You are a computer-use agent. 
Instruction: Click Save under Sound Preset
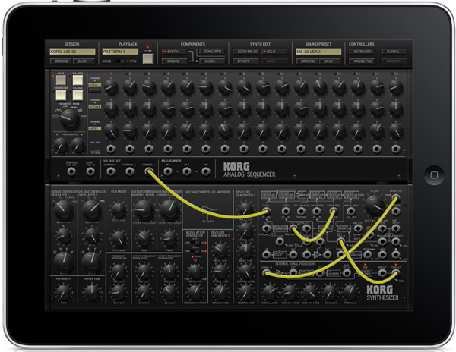(330, 61)
